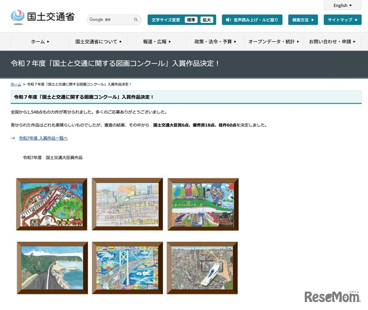Open the オープンデータ・統計 menu
368x310 pixels.
click(274, 42)
